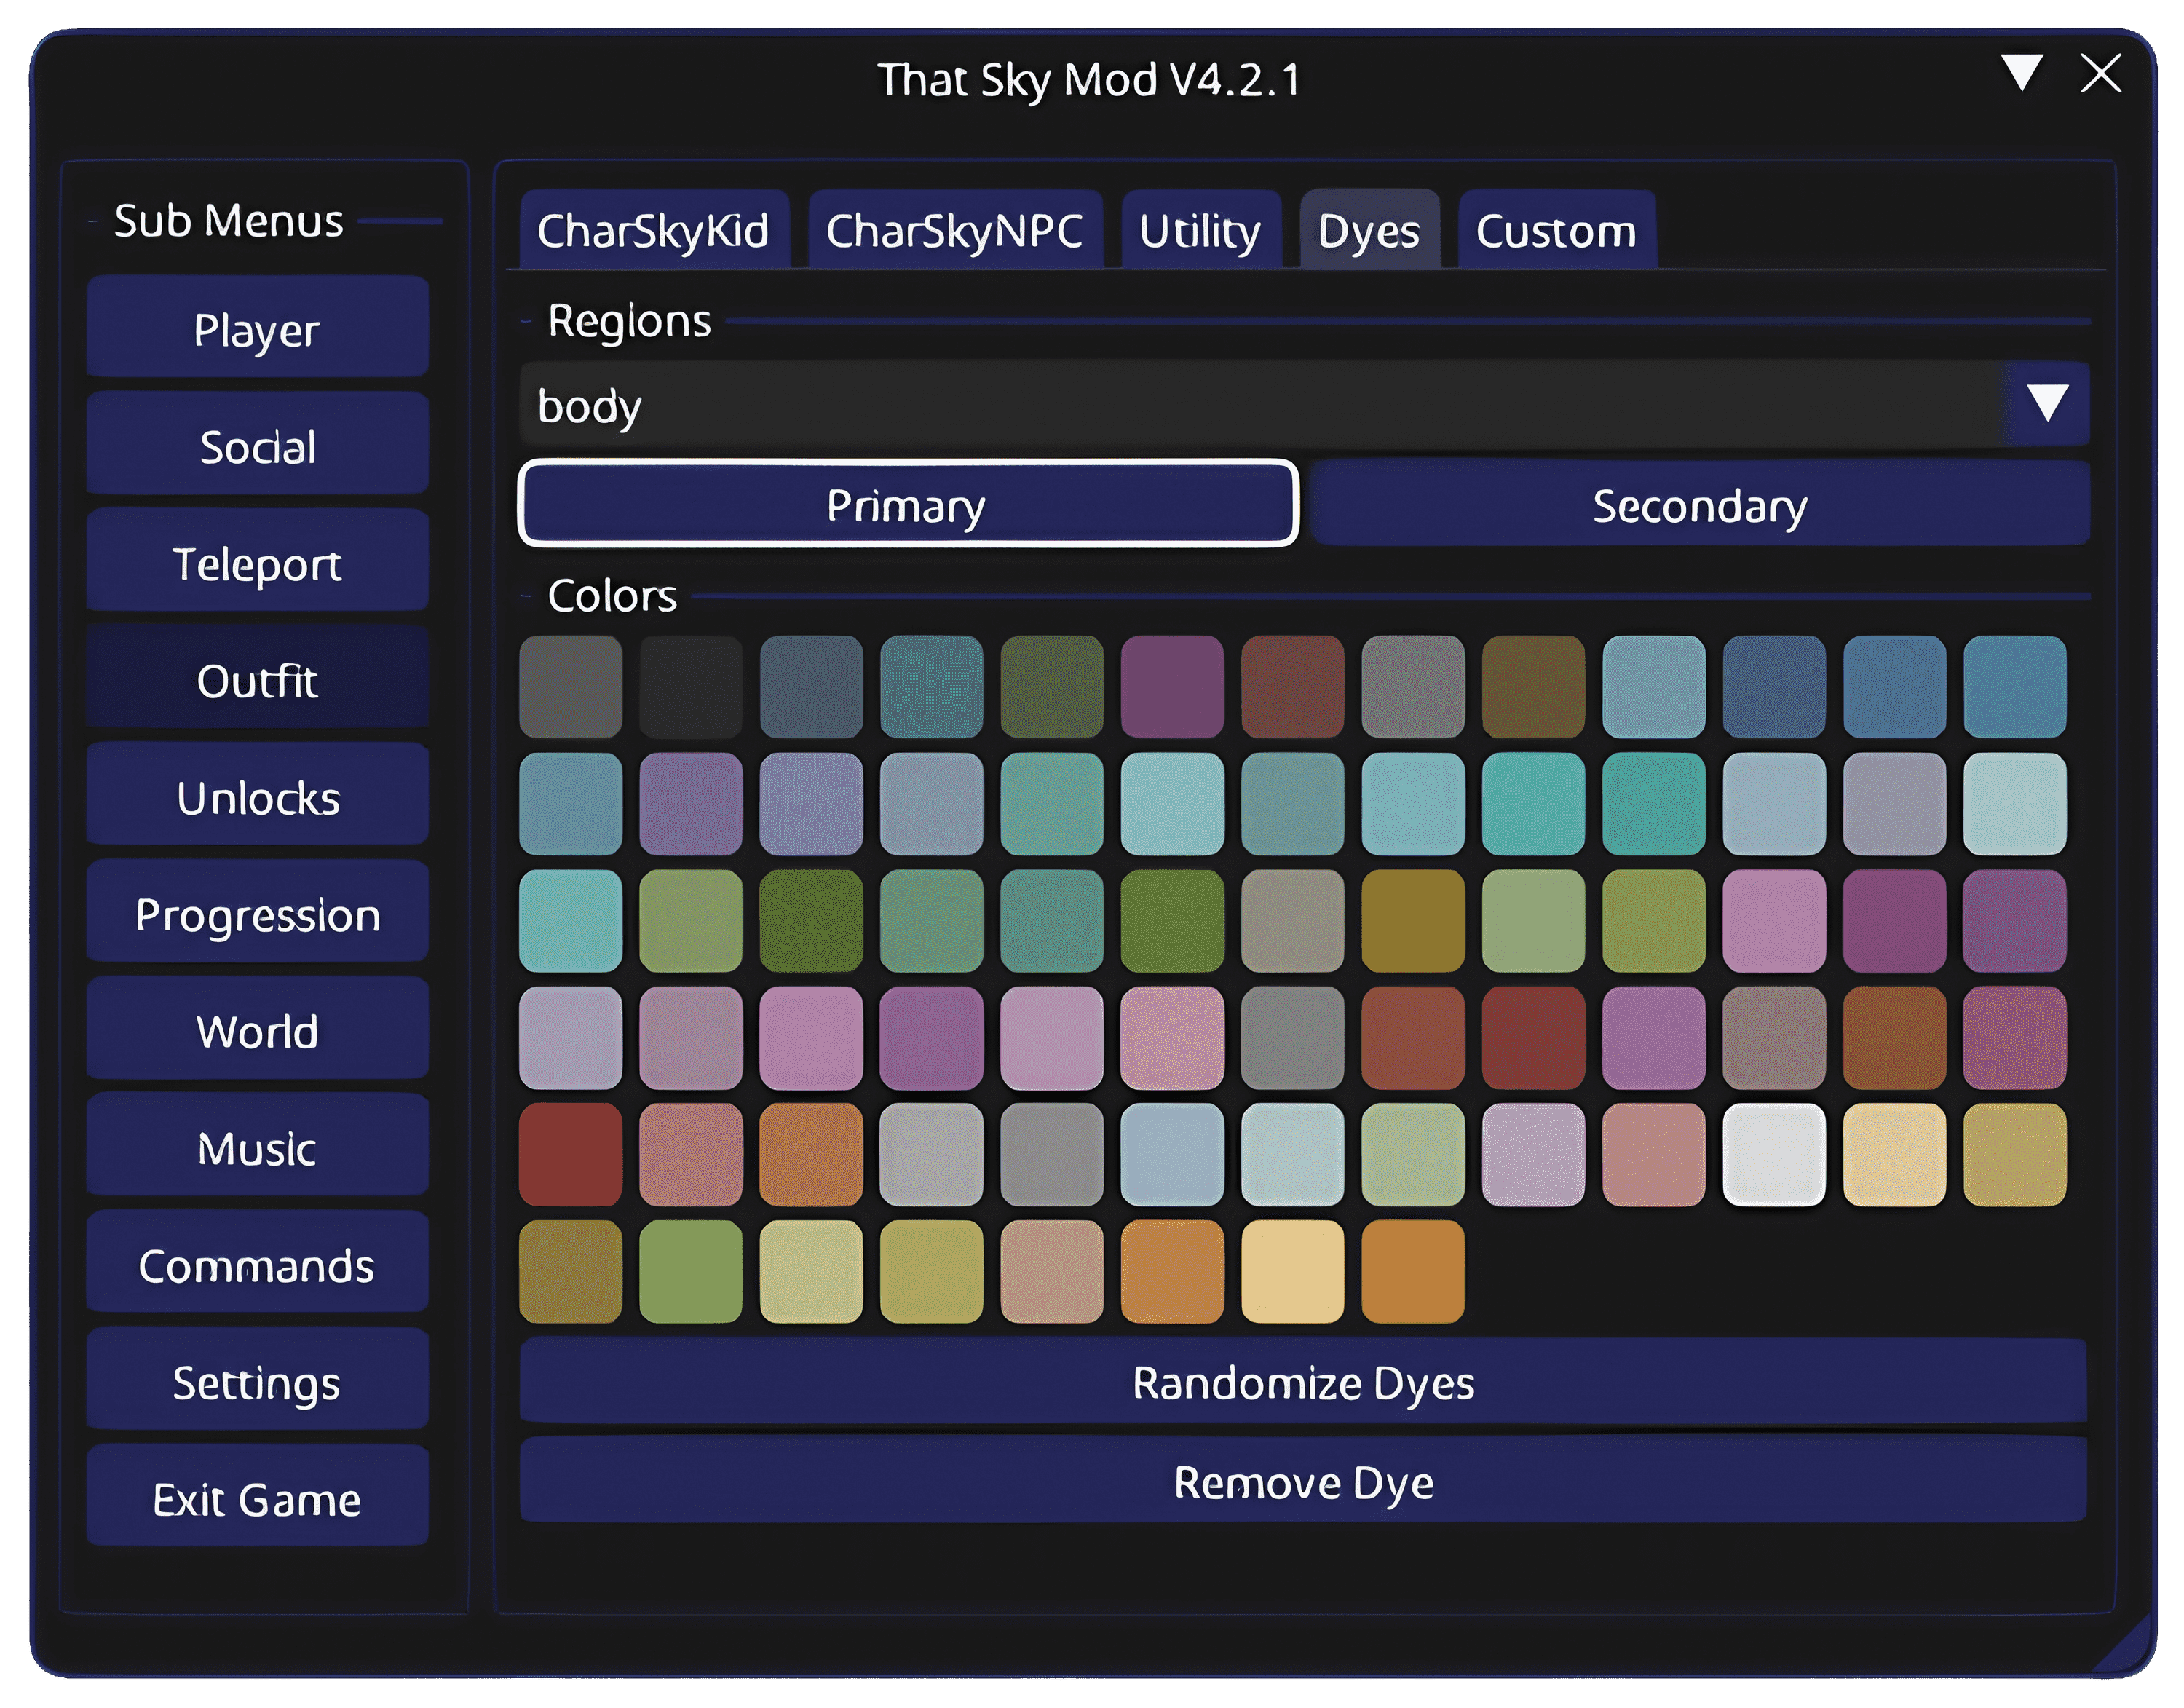The image size is (2184, 1708).
Task: Click the Exit Game button
Action: (x=257, y=1498)
